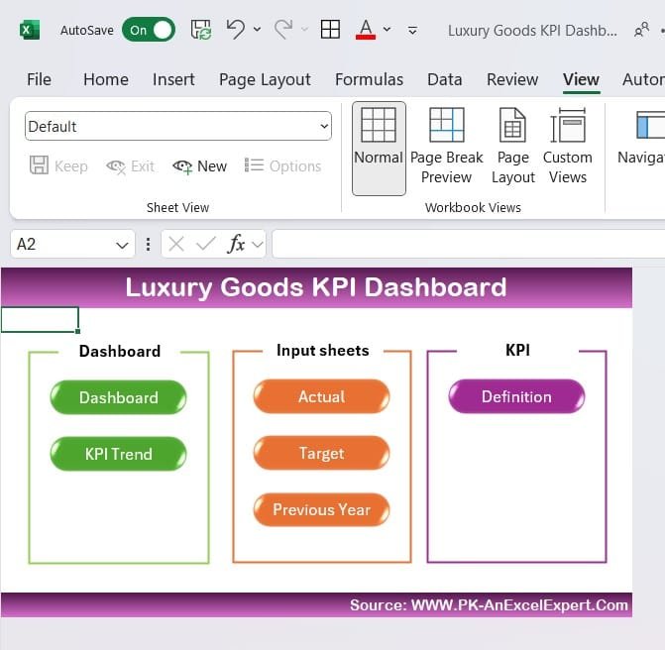Click the Borders grid icon in toolbar
Image resolution: width=665 pixels, height=650 pixels.
coord(330,30)
